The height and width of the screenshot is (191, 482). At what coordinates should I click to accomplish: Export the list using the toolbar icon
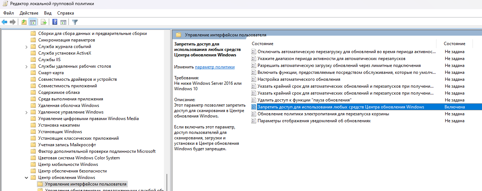point(44,22)
